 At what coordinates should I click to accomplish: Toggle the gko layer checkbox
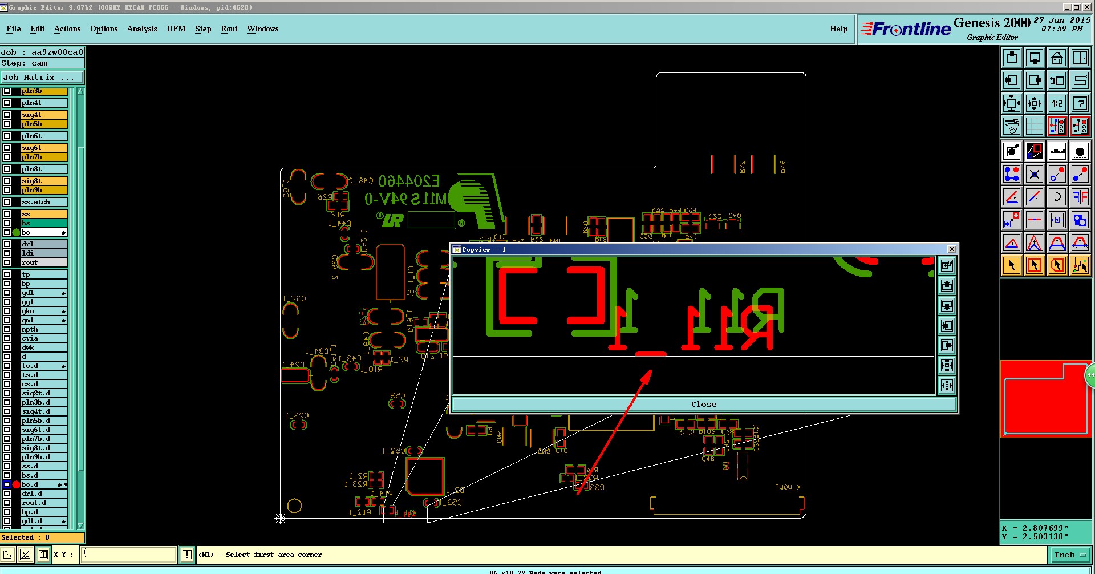click(7, 311)
